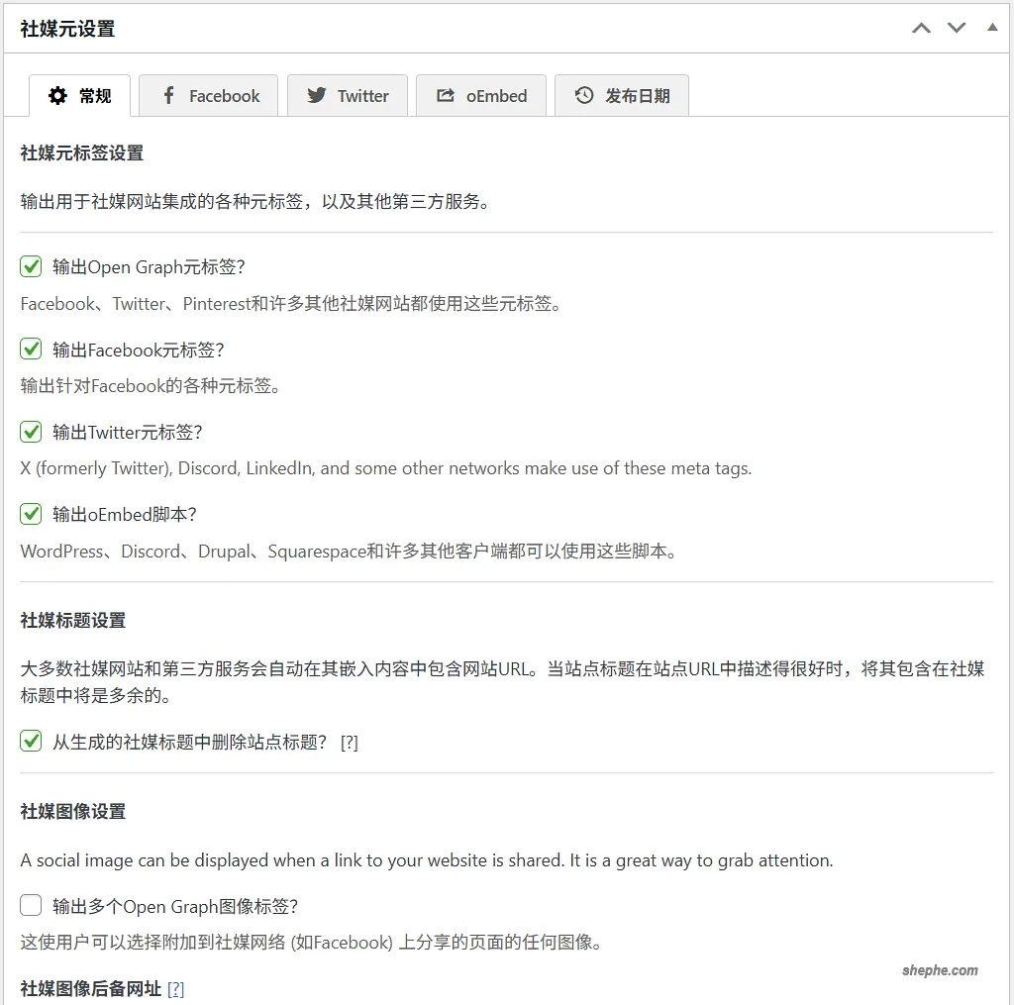Uncheck 输出Open Graph元标签

(30, 265)
